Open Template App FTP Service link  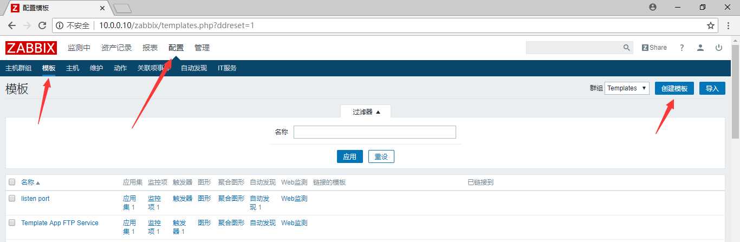click(x=60, y=223)
